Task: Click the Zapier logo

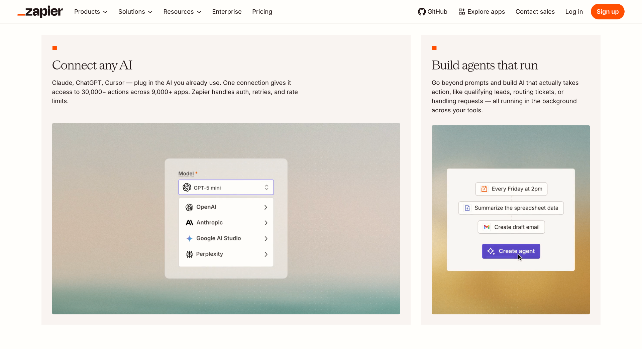Action: click(x=40, y=12)
